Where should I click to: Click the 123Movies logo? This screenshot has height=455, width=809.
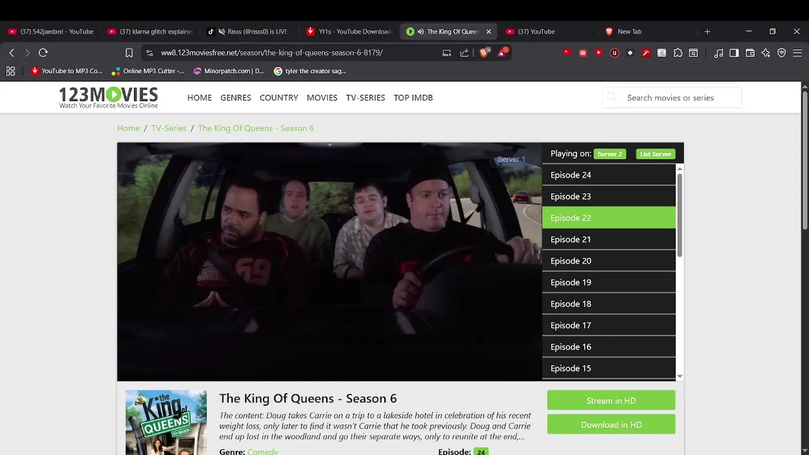coord(108,97)
